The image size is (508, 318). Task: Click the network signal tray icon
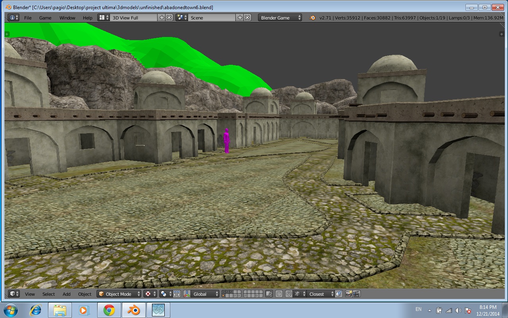449,310
